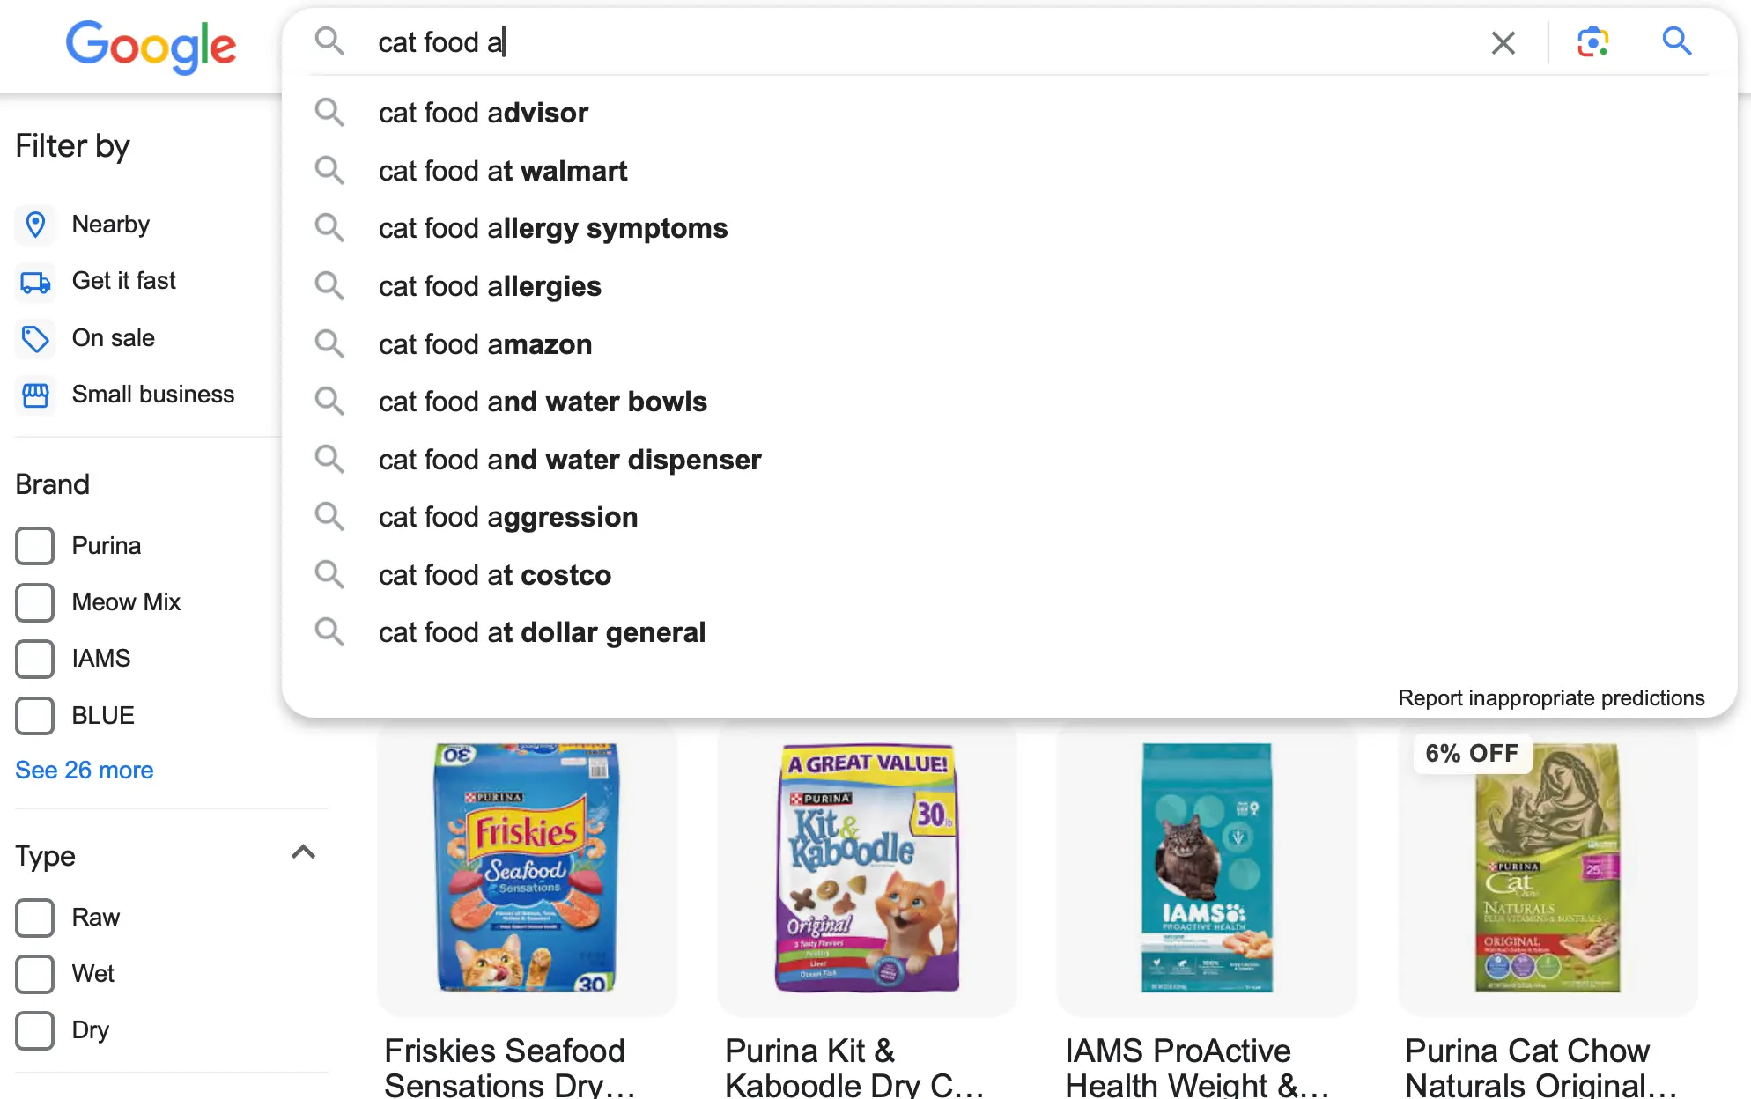1751x1099 pixels.
Task: Enable the Meow Mix brand filter
Action: pyautogui.click(x=35, y=602)
